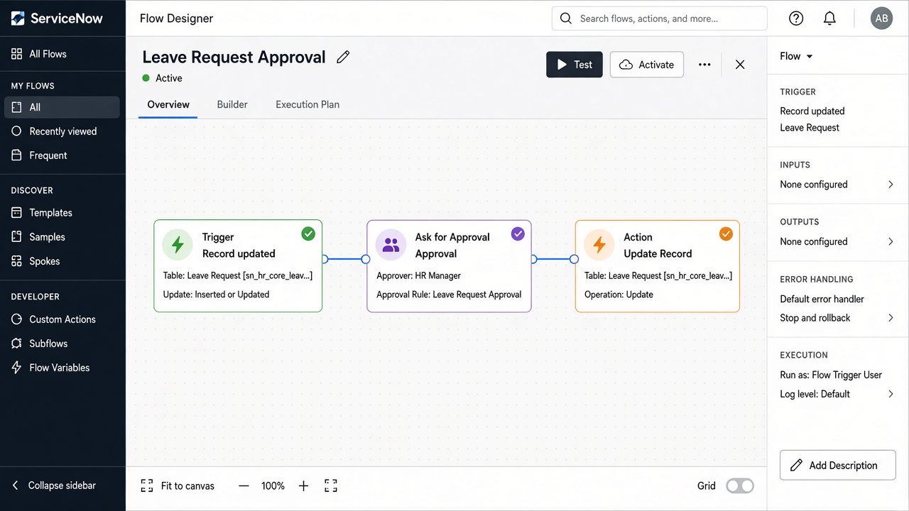Click the Active status indicator
This screenshot has height=511, width=909.
pos(163,78)
